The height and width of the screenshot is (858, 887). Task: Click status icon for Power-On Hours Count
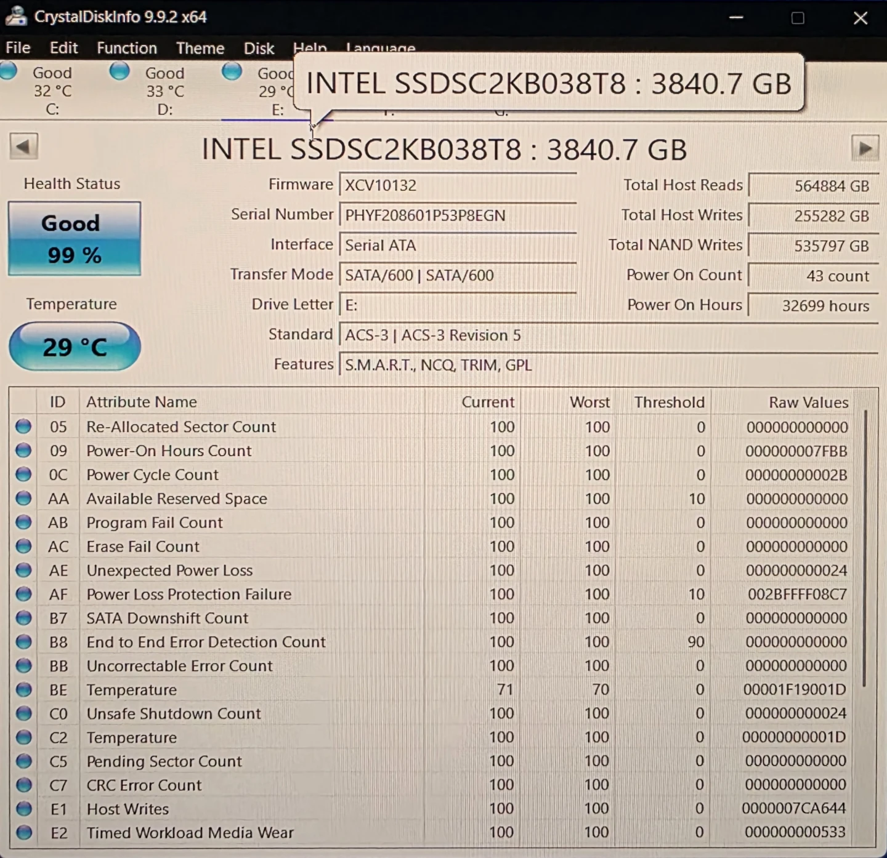23,450
